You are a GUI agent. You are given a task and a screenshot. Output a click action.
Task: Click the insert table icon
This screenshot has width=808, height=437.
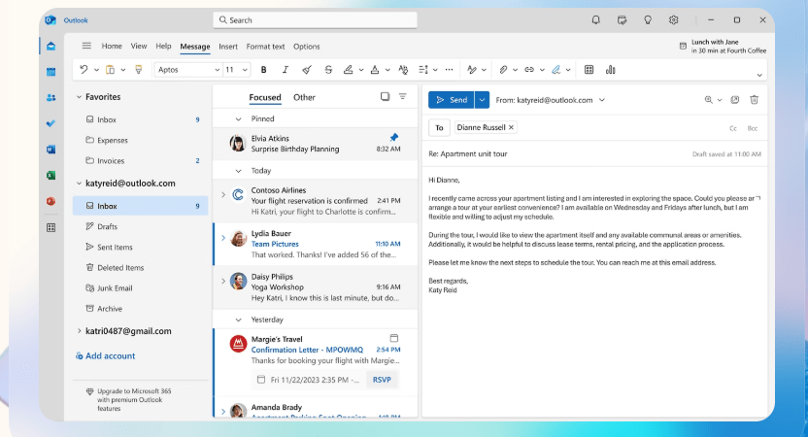click(589, 70)
